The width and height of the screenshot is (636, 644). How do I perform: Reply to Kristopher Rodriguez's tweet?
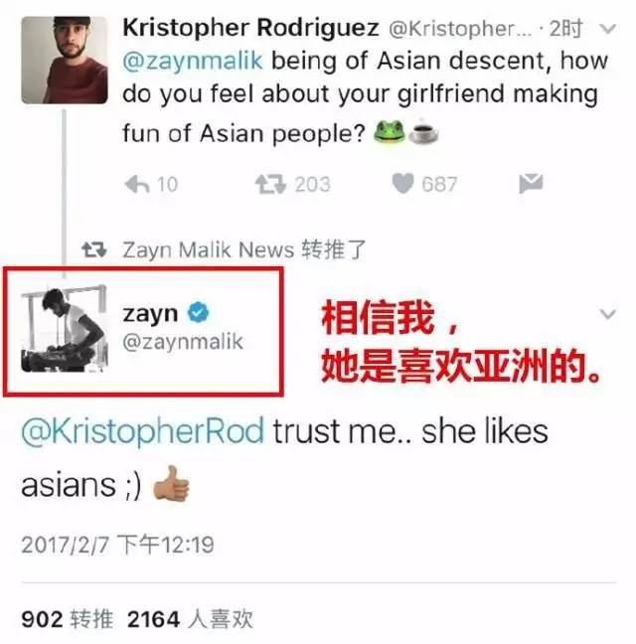click(x=137, y=184)
